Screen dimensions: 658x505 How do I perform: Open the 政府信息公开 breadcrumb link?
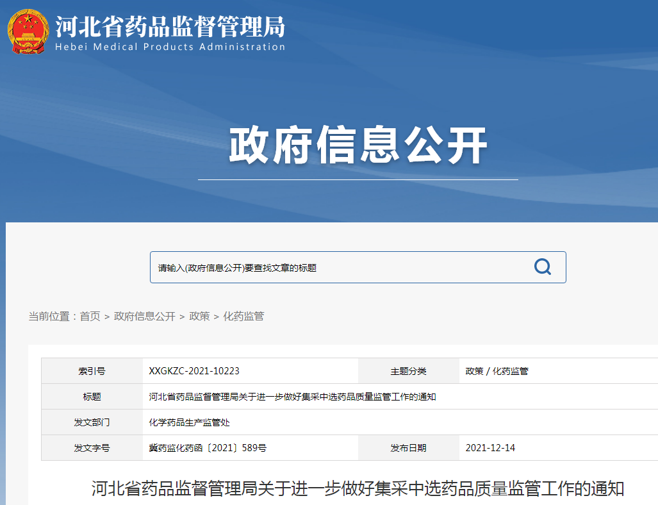[x=145, y=316]
